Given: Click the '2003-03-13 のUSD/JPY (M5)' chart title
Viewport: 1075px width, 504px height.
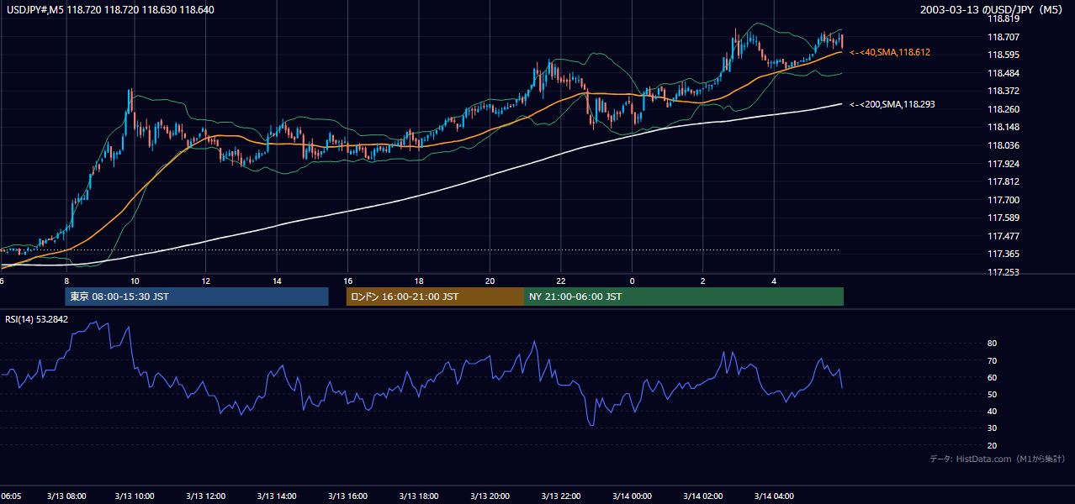Looking at the screenshot, I should pos(993,9).
